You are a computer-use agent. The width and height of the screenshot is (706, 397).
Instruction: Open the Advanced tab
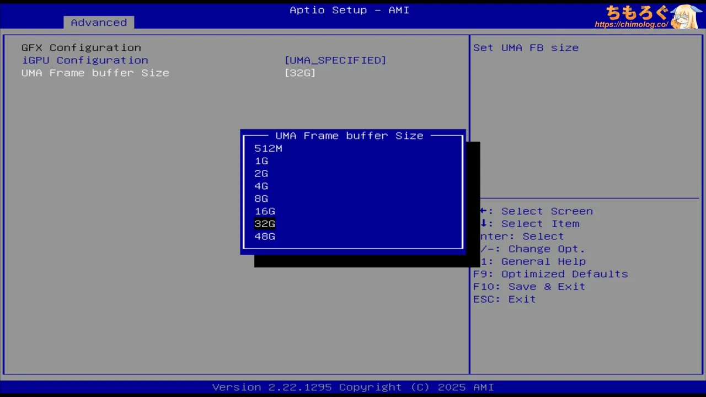coord(99,23)
